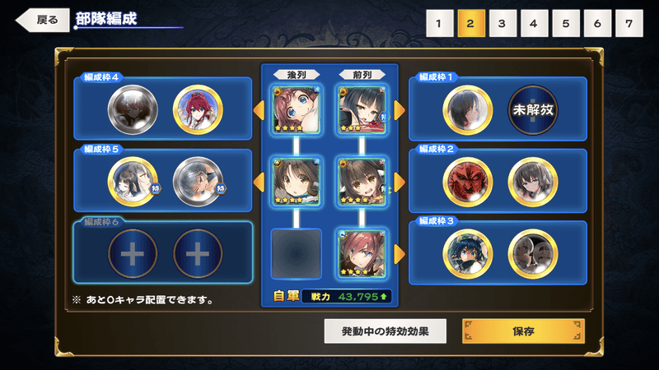Select the silver-framed character with 特 badge in 編成枠5

coord(198,182)
